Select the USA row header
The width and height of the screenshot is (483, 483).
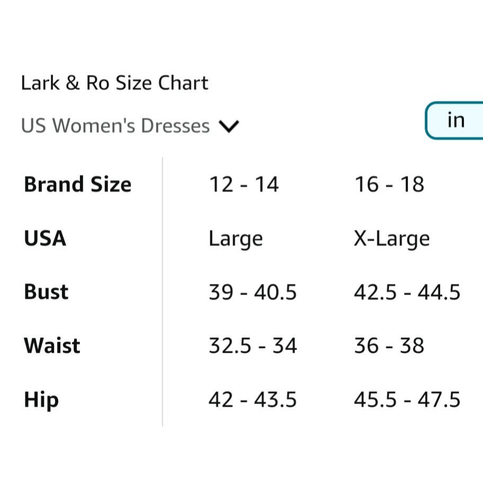tap(45, 238)
